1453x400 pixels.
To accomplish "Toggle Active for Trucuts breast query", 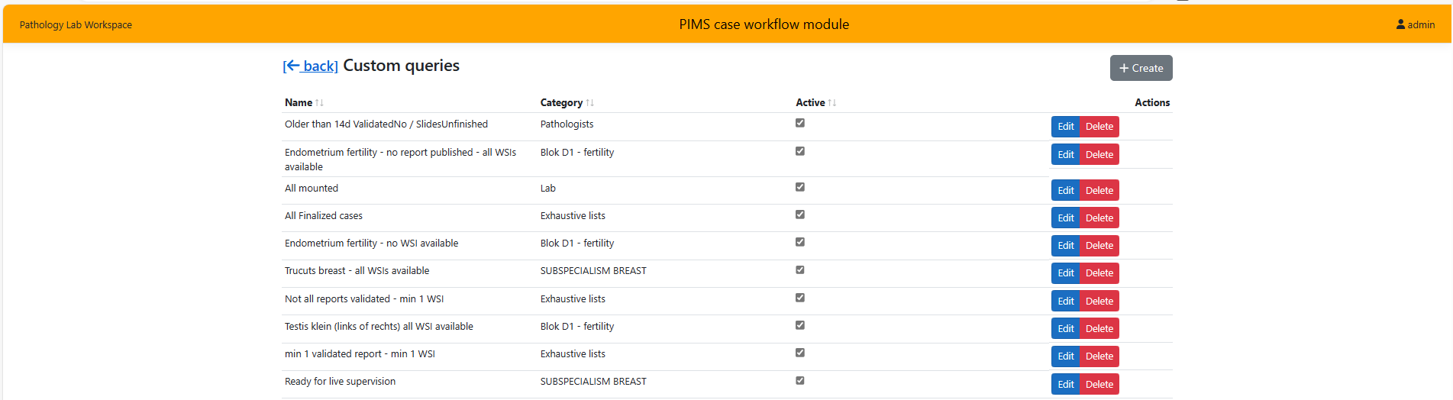I will [x=800, y=270].
